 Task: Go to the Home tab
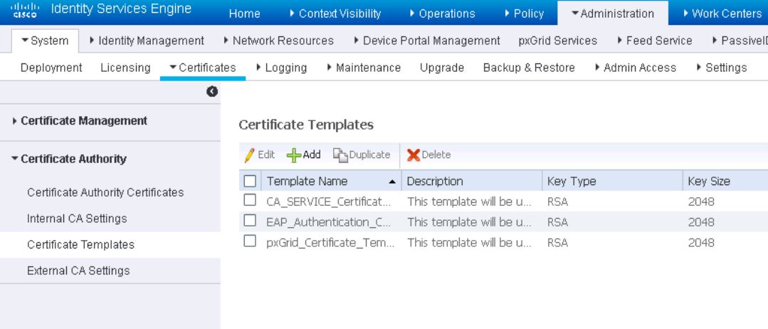click(x=244, y=14)
